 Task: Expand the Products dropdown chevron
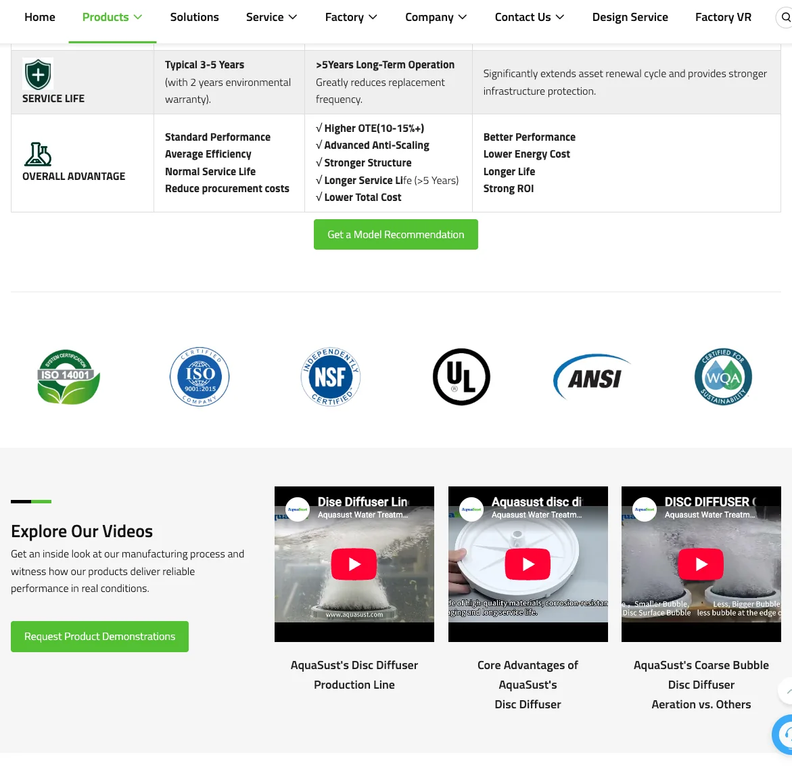(138, 17)
